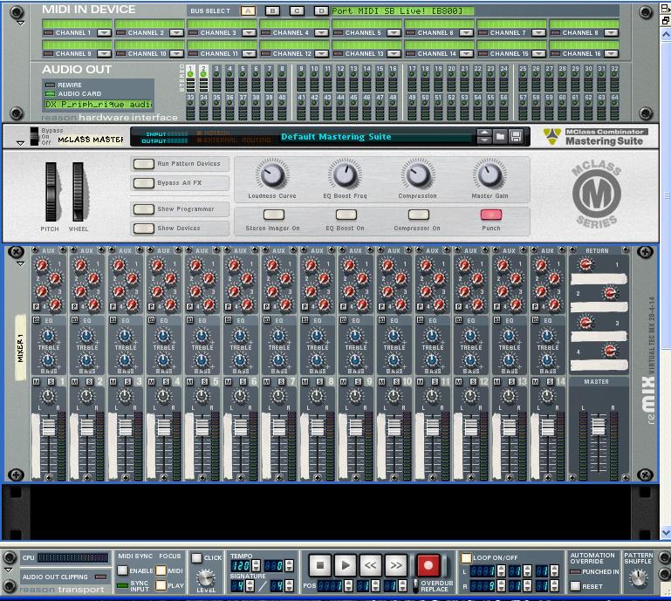Toggle the EQ button on channel 7
The width and height of the screenshot is (671, 601).
point(267,320)
